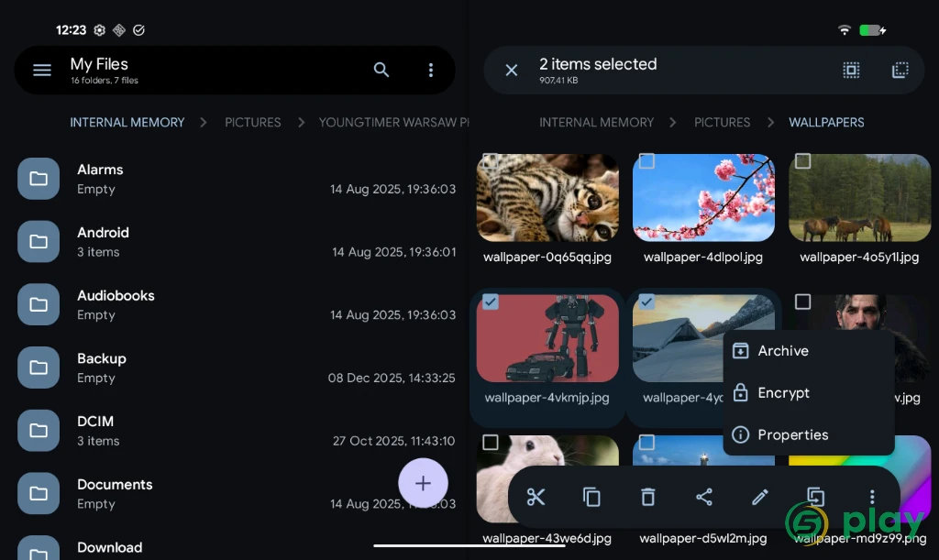The image size is (939, 560).
Task: Click the DCIM folder name
Action: coord(95,422)
